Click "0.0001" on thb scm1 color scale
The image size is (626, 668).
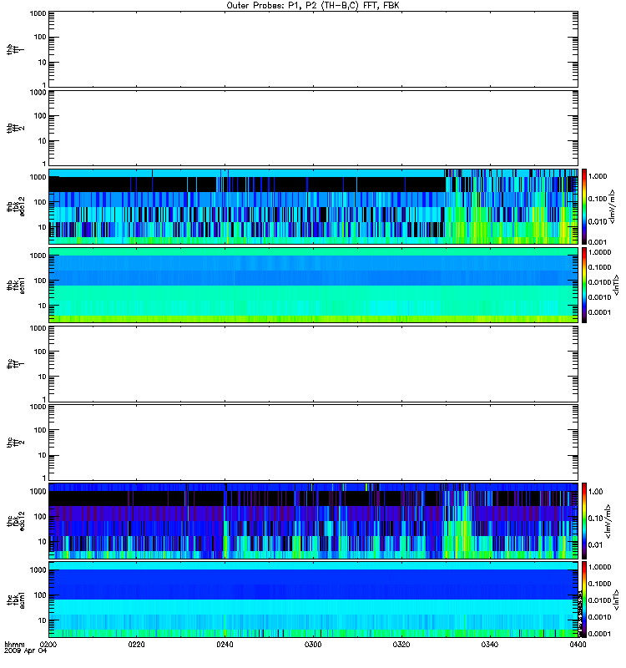(599, 312)
